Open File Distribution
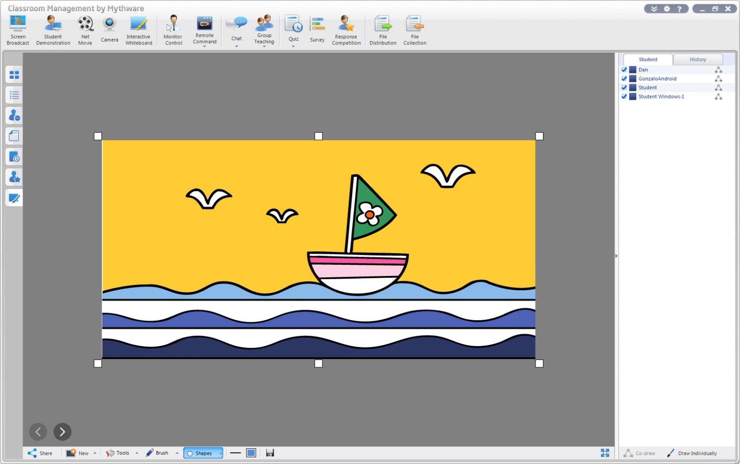This screenshot has height=464, width=740. pyautogui.click(x=383, y=29)
